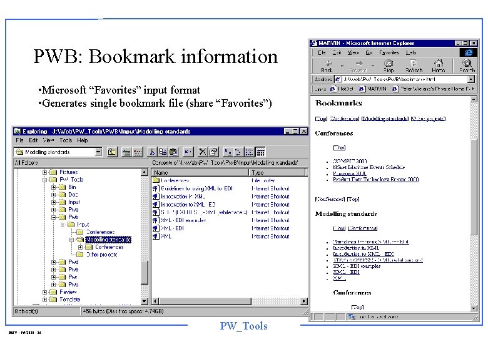
Task: Open IE Address bar dropdown arrow
Action: coord(471,79)
